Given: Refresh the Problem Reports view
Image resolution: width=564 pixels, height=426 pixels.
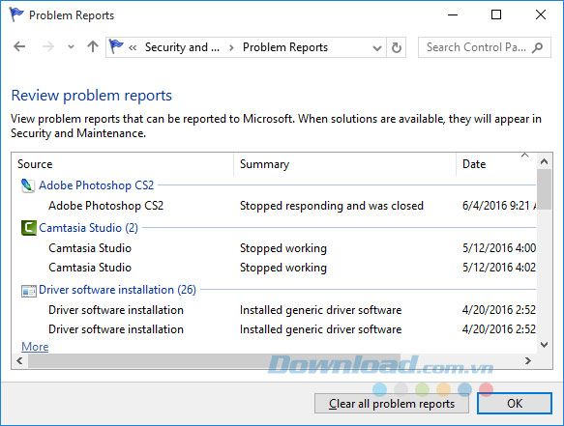Looking at the screenshot, I should click(396, 47).
